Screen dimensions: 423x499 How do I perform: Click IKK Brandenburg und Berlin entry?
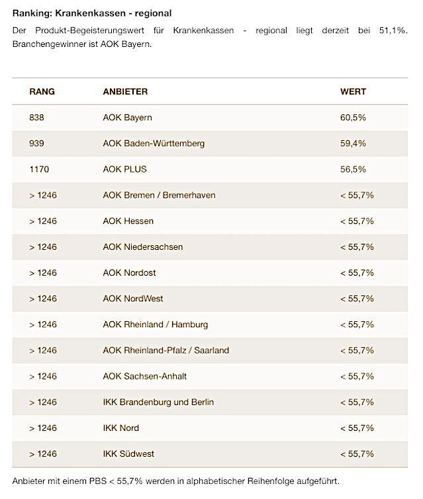[158, 402]
